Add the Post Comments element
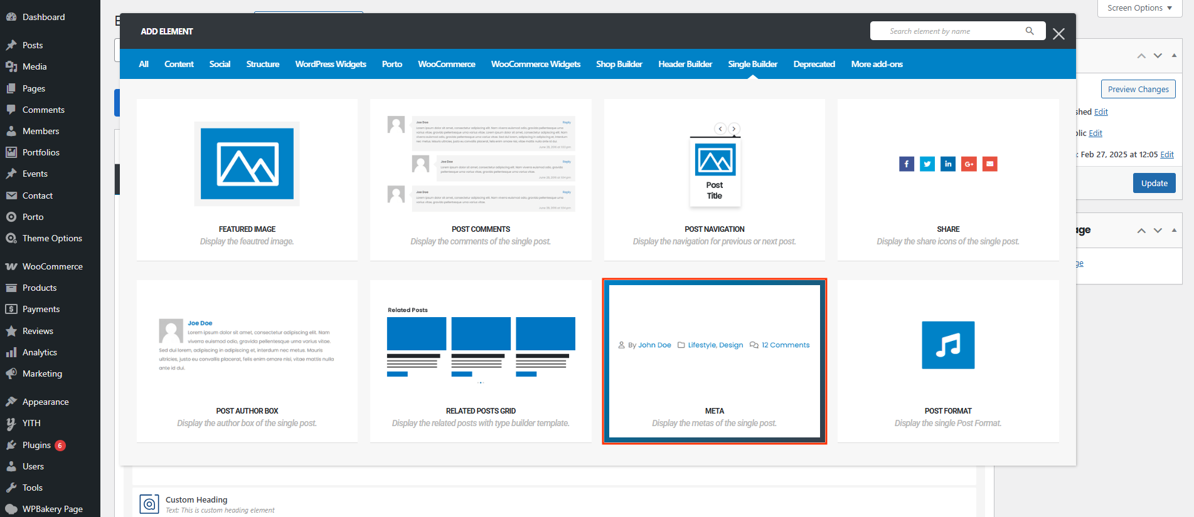The image size is (1194, 517). click(x=481, y=179)
